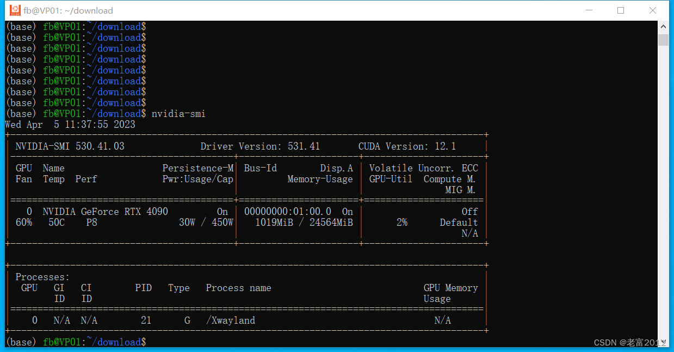Click the vertical scrollbar thumb
This screenshot has width=674, height=352.
point(663,40)
